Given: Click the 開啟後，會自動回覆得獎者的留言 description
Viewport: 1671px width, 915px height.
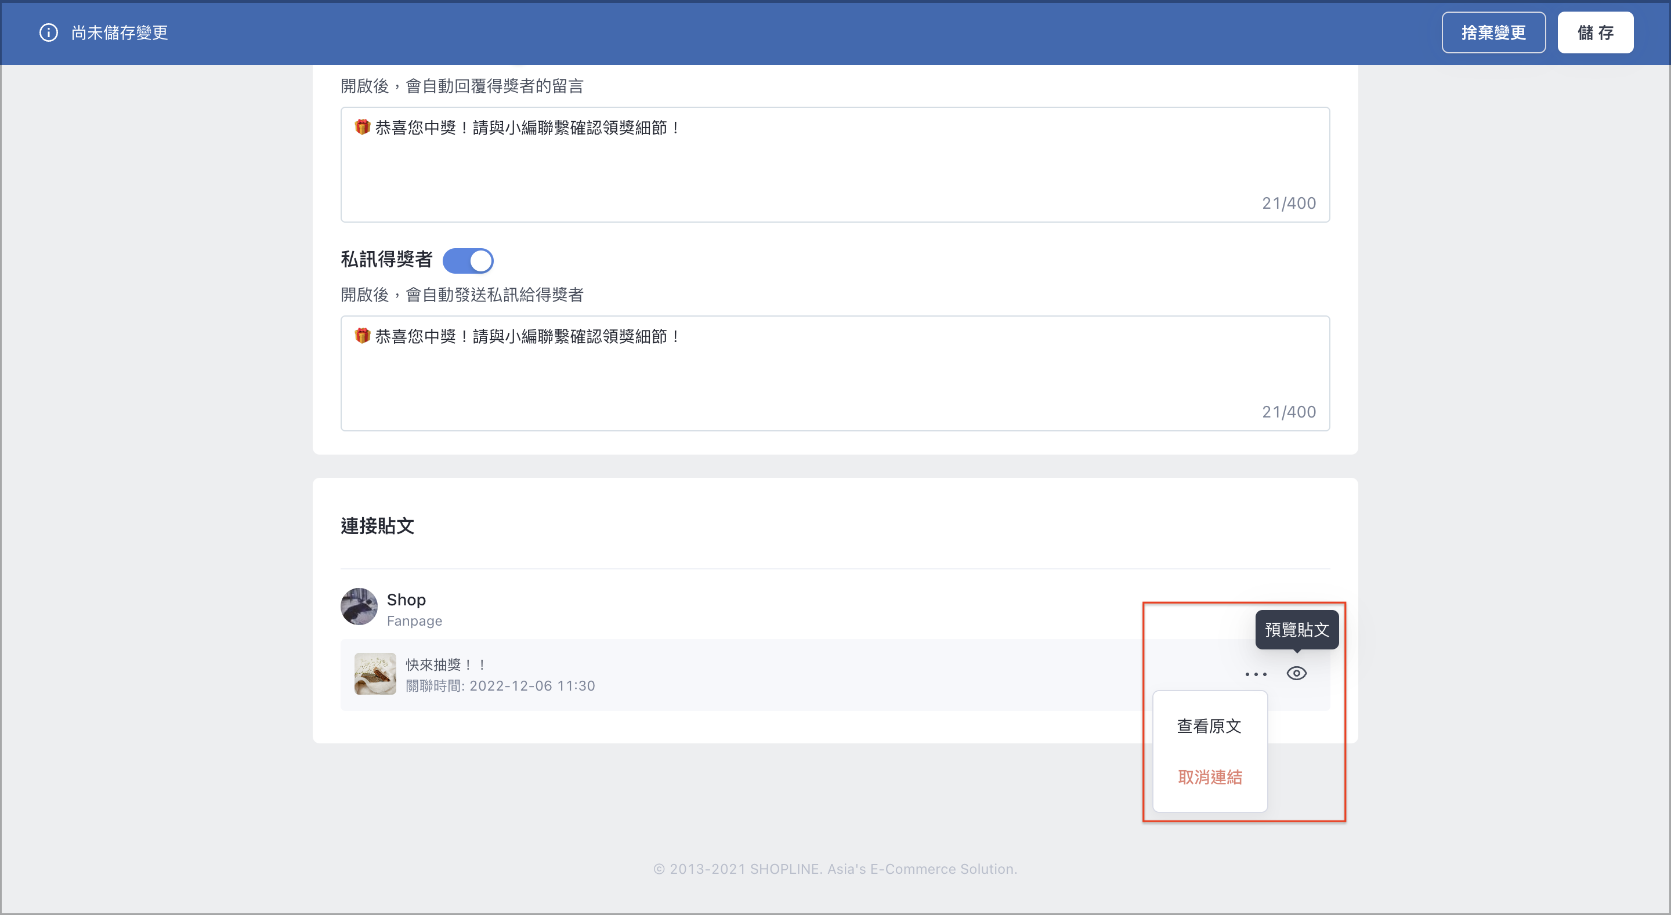Looking at the screenshot, I should click(x=462, y=86).
